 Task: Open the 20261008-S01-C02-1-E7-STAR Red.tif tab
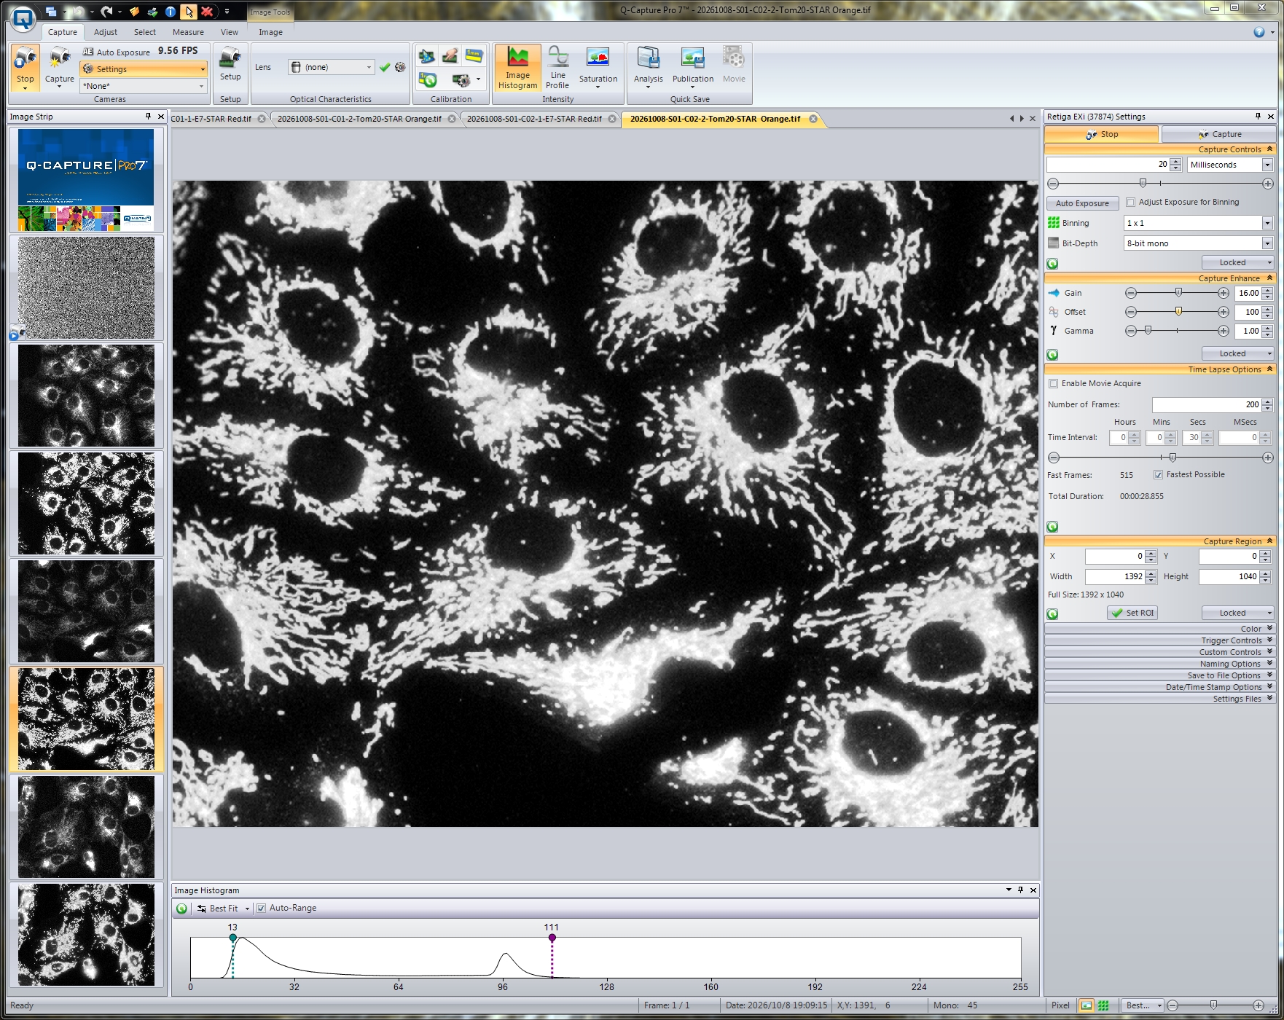[x=534, y=119]
